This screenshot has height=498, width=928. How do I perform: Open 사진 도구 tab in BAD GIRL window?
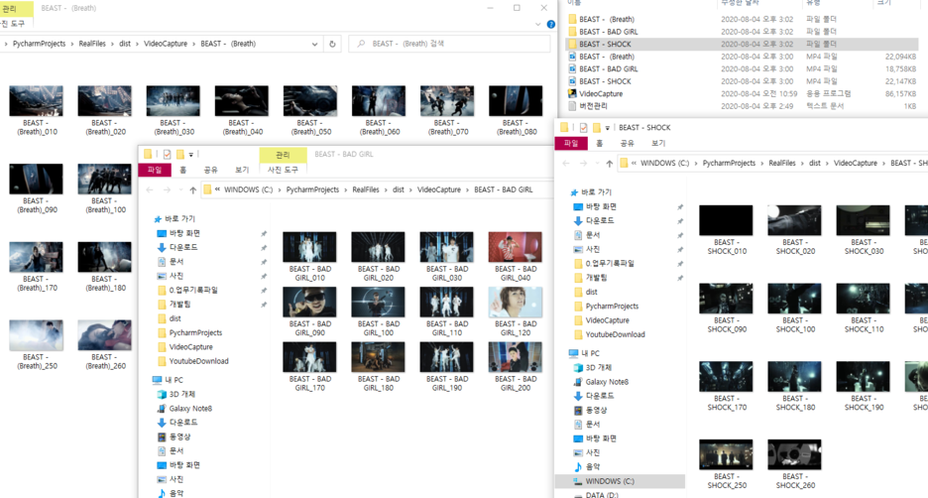pos(283,170)
